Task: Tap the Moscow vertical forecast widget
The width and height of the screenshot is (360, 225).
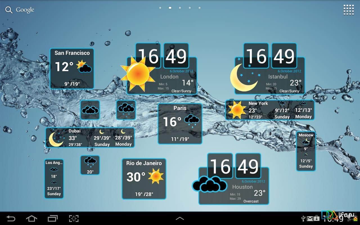Action: click(306, 151)
